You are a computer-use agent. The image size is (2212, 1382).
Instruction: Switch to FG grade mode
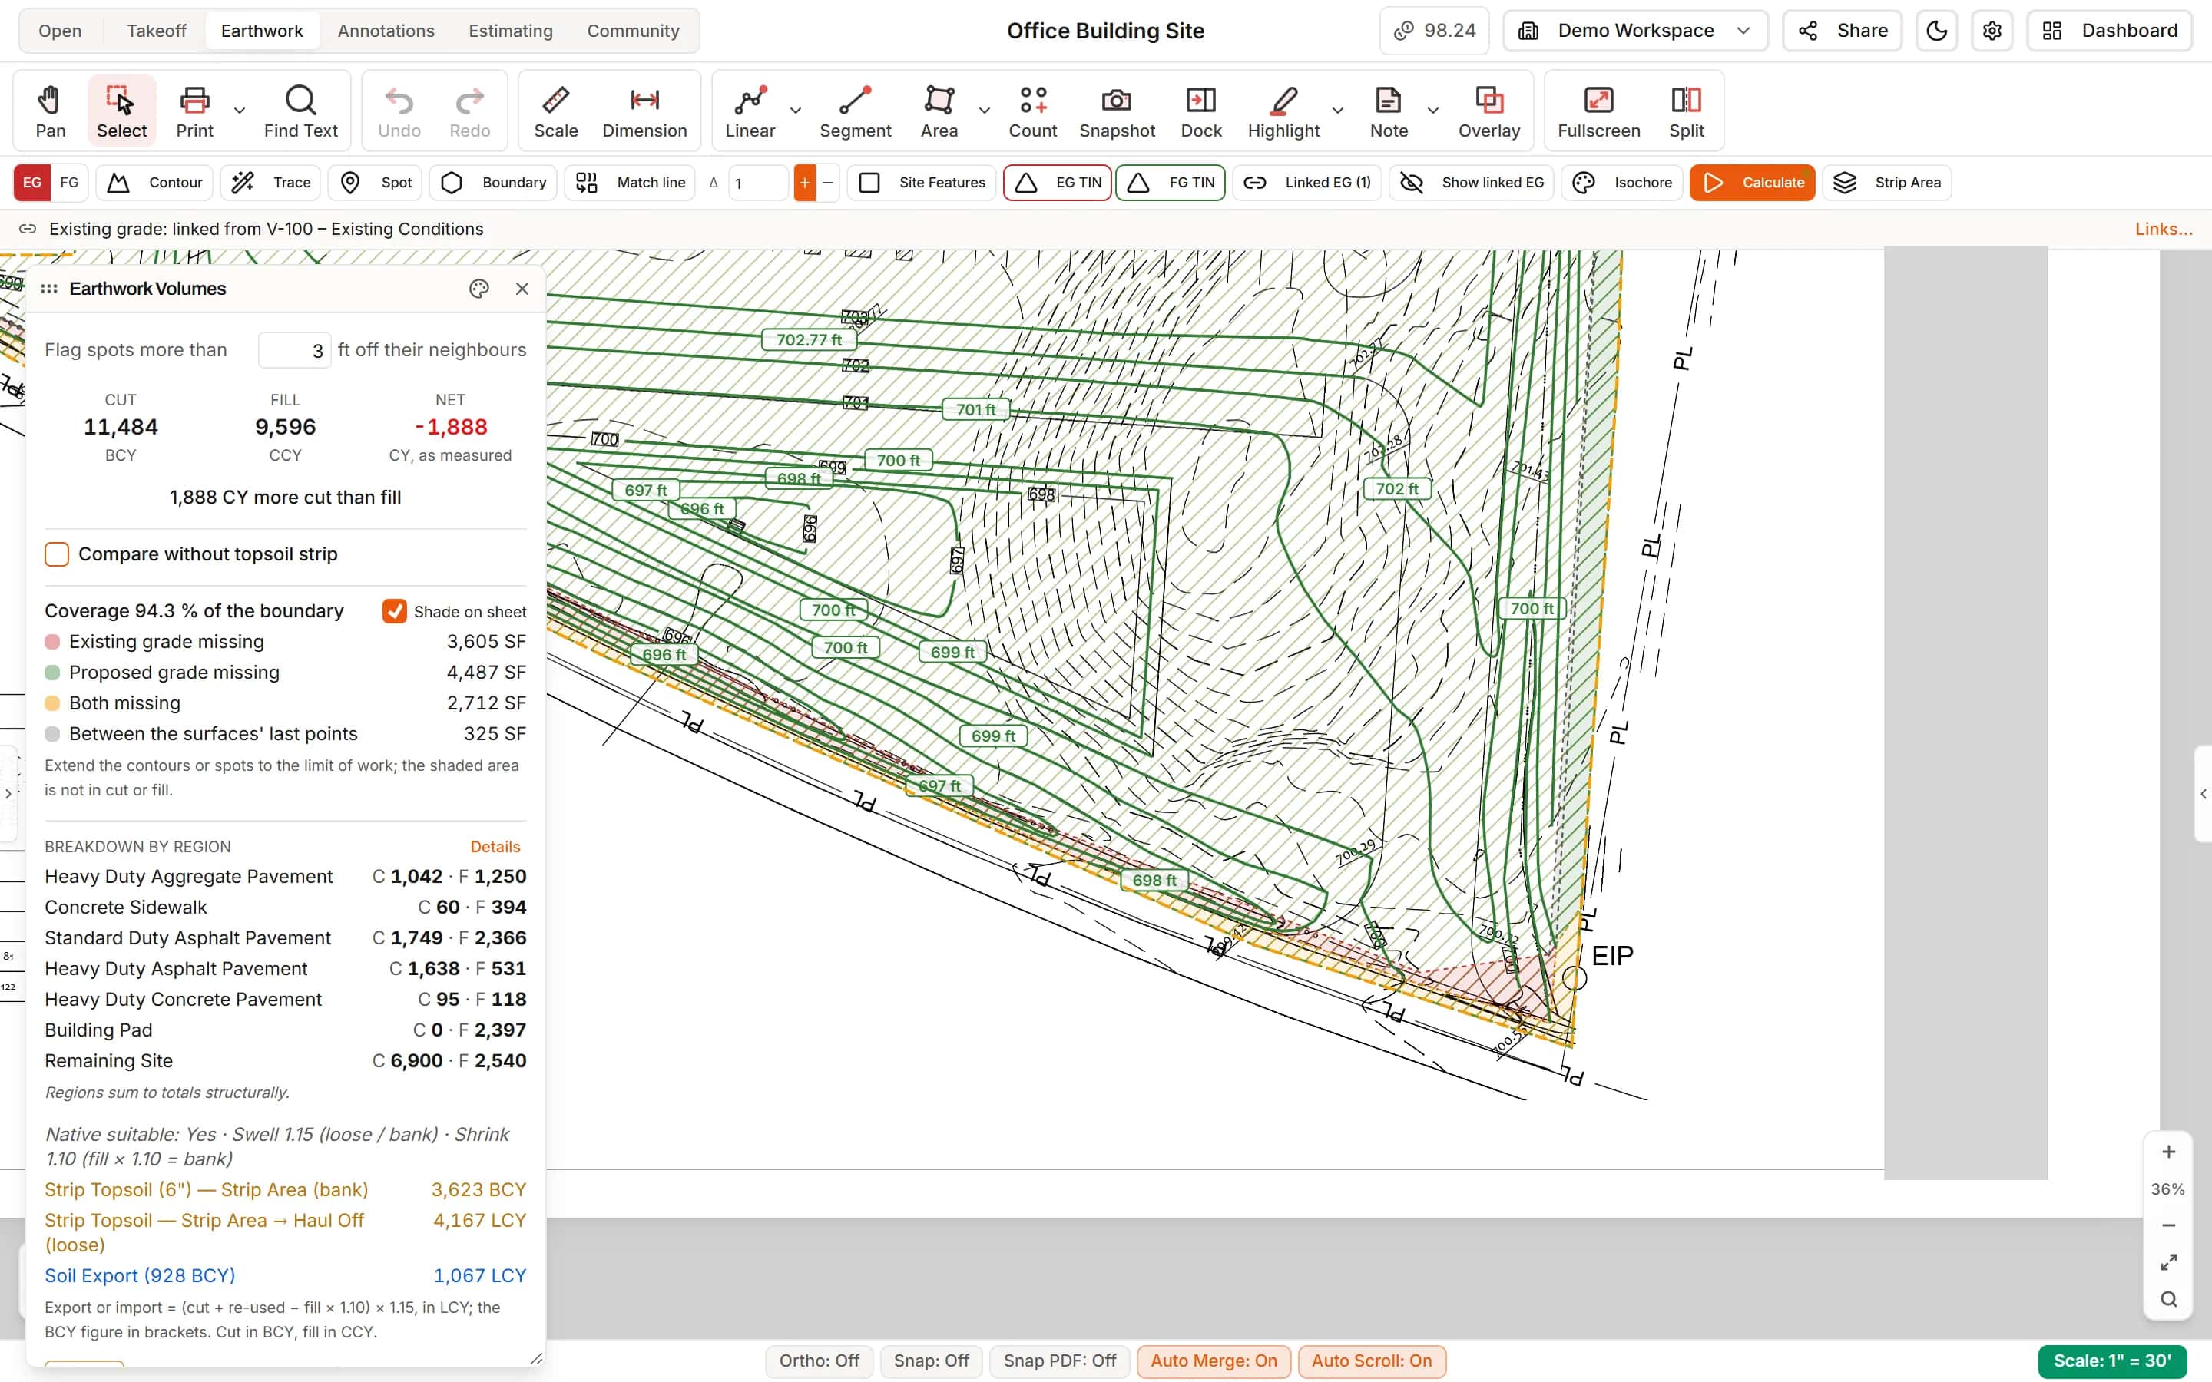(69, 183)
